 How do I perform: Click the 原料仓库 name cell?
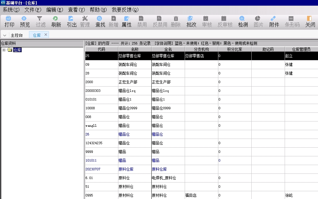point(135,169)
